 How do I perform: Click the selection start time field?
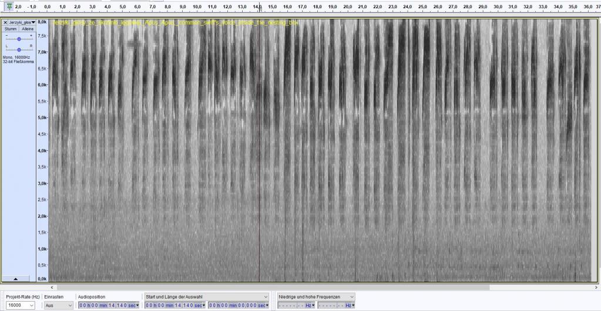tap(173, 306)
